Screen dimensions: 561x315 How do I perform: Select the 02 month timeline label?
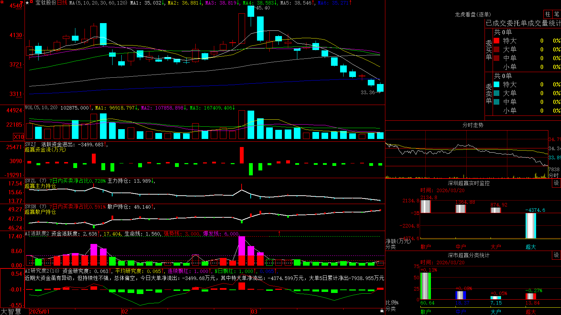[x=125, y=311]
